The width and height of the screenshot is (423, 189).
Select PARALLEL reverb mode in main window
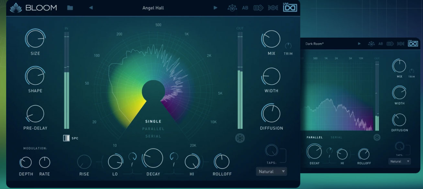point(153,129)
